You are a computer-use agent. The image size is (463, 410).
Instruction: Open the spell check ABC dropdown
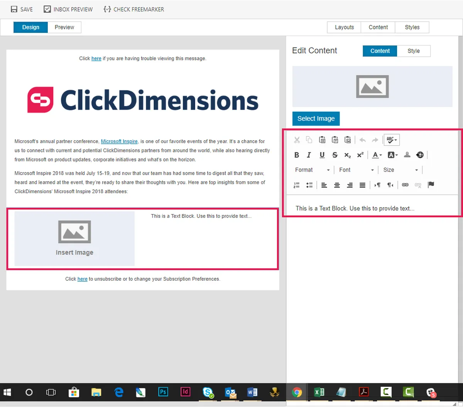(392, 140)
